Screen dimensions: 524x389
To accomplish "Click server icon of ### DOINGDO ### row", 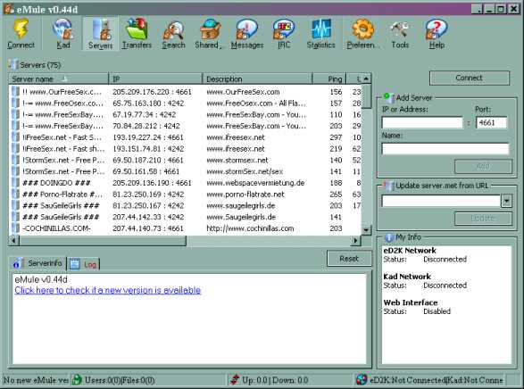I will [15, 183].
